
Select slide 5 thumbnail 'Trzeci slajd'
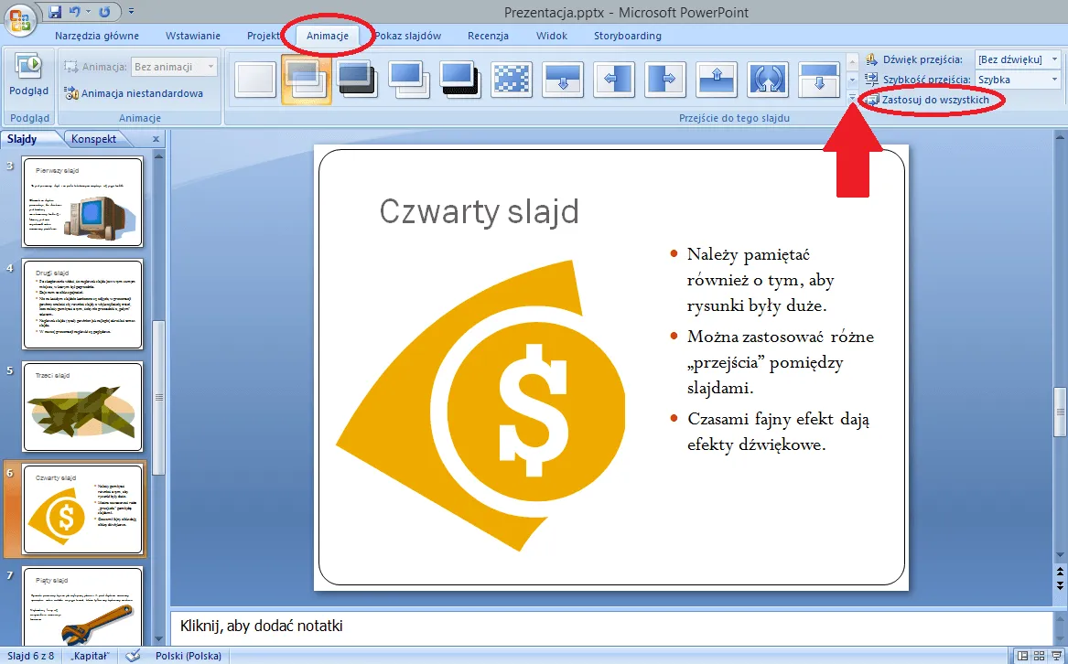pyautogui.click(x=82, y=407)
